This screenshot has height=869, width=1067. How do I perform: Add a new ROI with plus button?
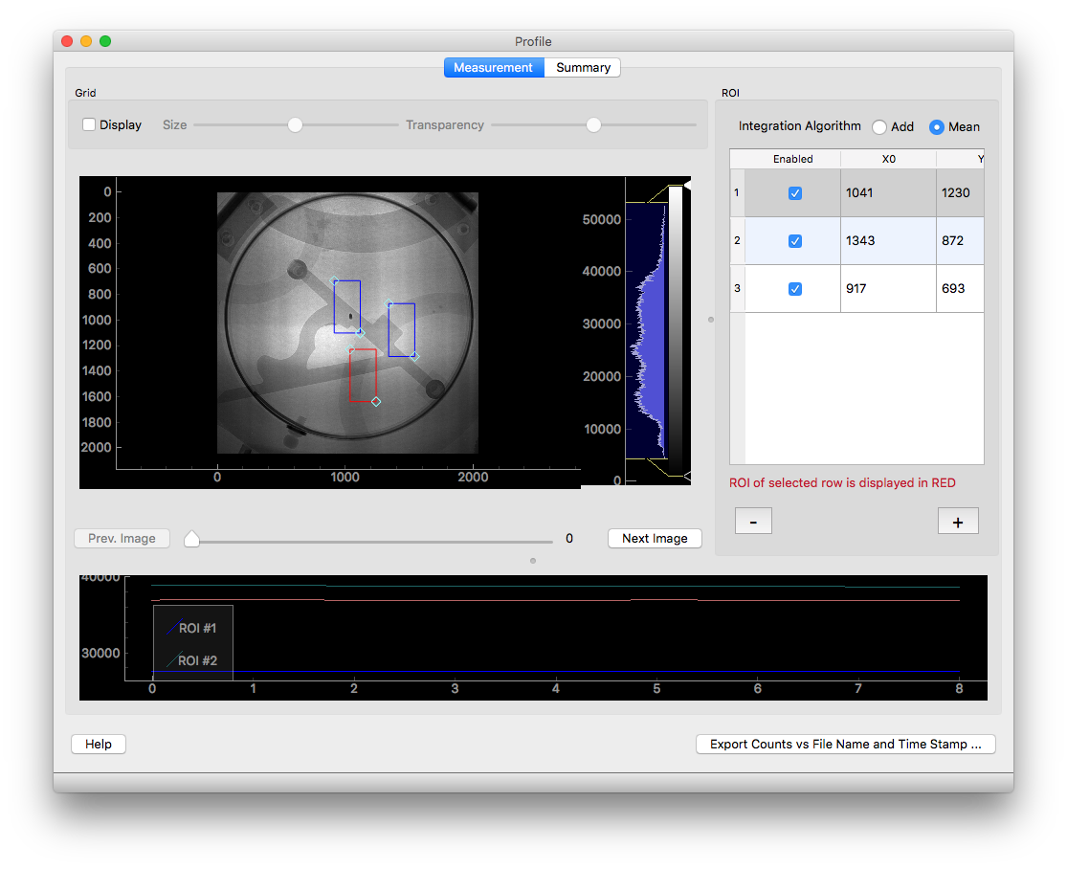pos(958,521)
